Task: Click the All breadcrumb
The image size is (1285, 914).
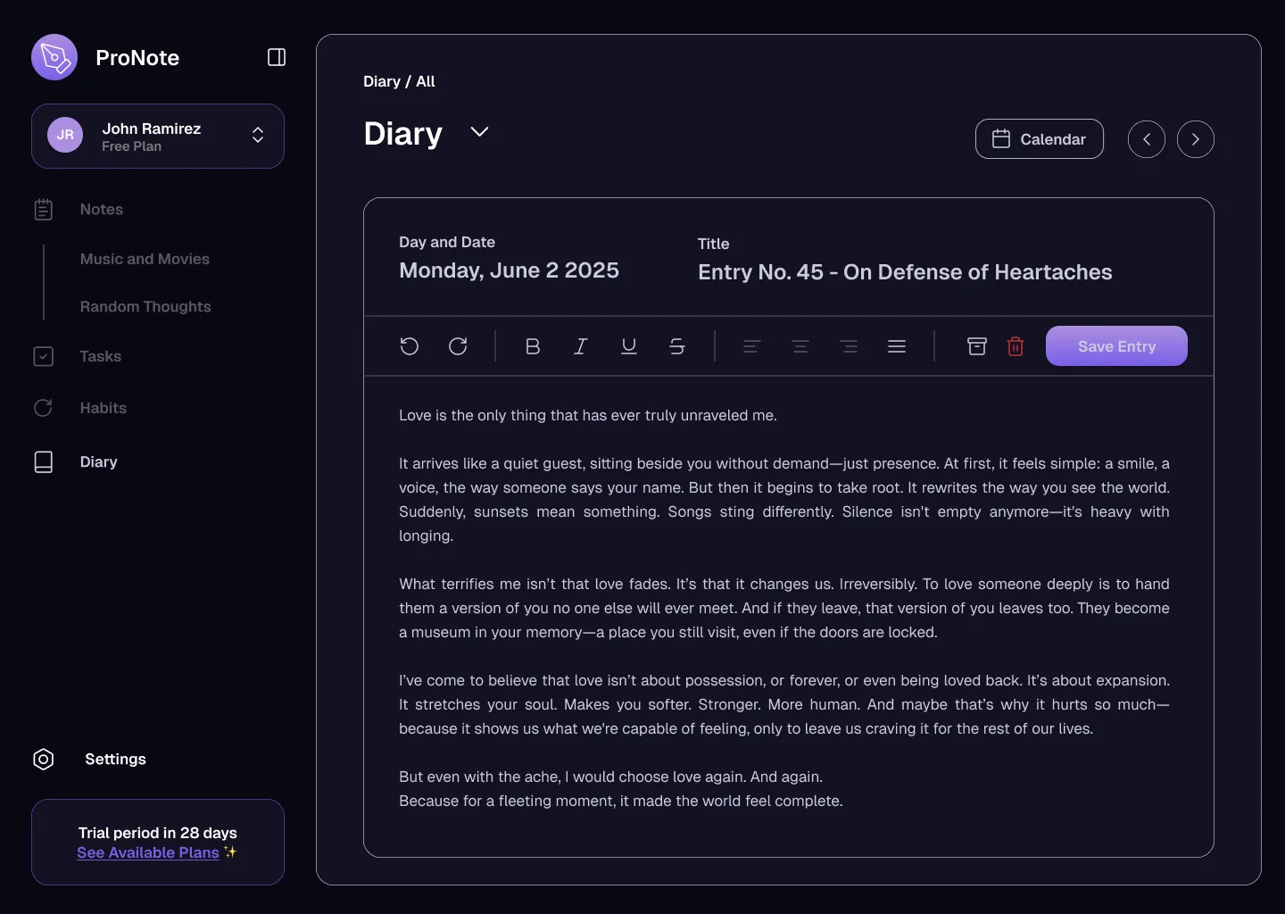Action: click(426, 81)
